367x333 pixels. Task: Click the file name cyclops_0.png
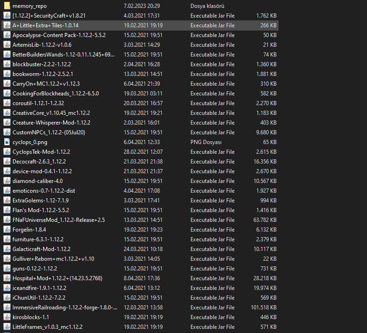[x=30, y=142]
